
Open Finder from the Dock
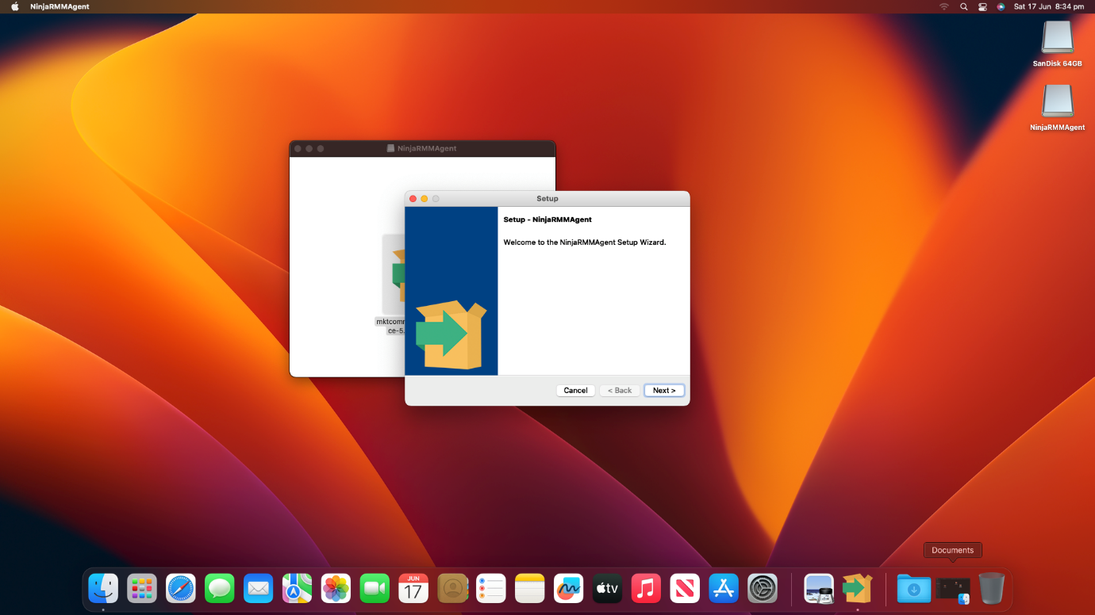coord(103,589)
